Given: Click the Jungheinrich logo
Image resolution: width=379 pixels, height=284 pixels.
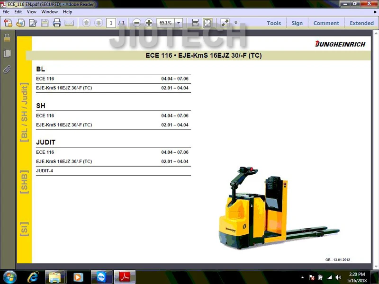Looking at the screenshot, I should (x=340, y=44).
